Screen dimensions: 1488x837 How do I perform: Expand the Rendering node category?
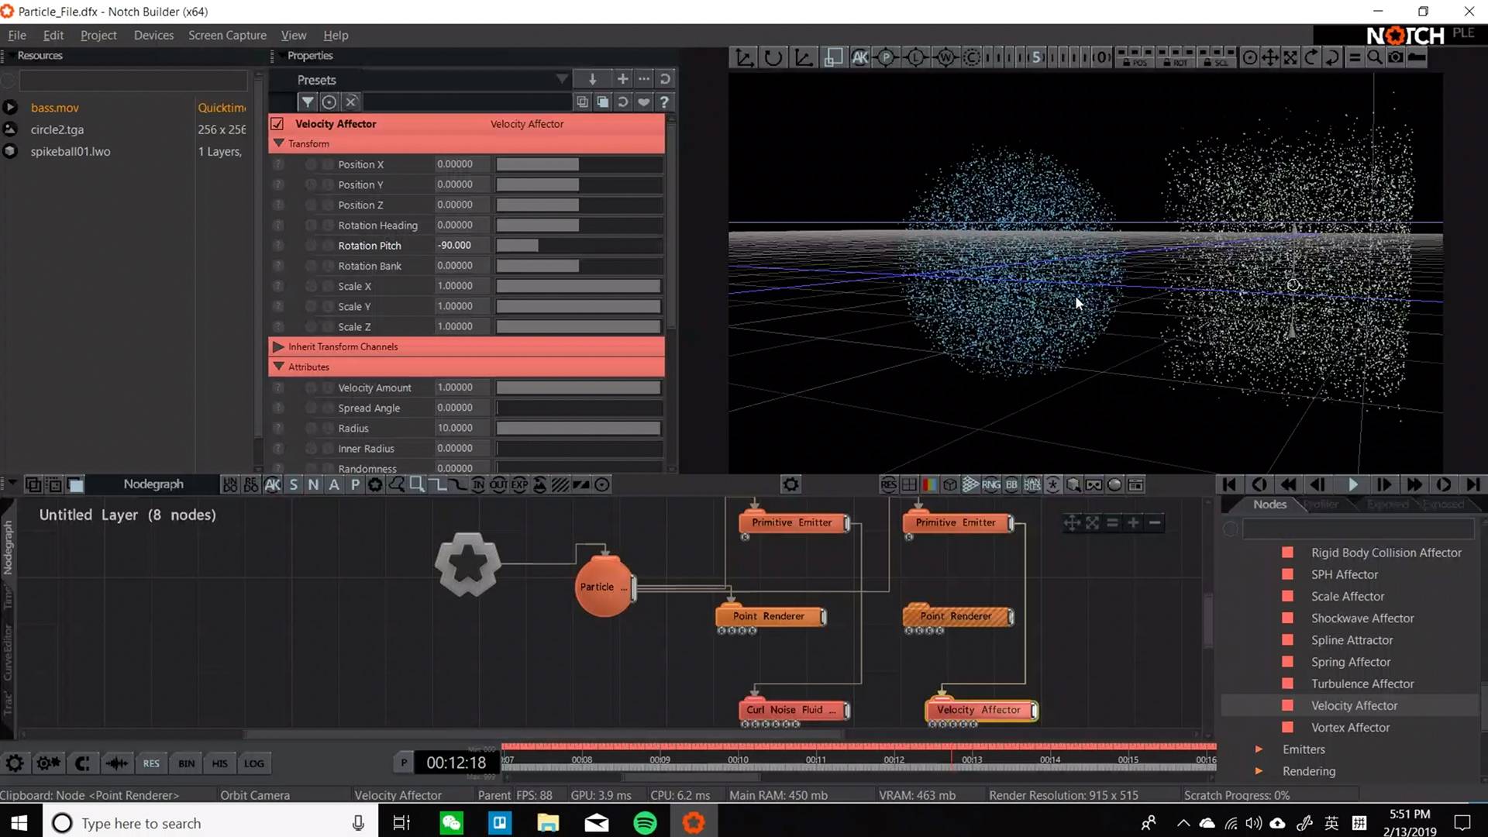(1259, 771)
